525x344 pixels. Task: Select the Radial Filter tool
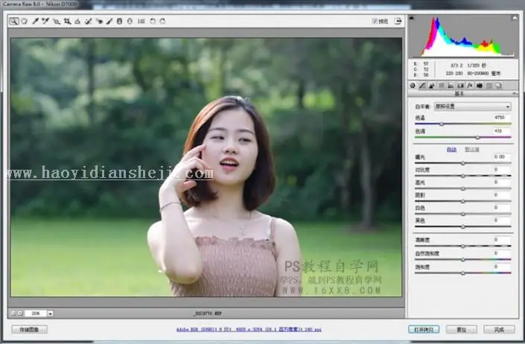130,22
